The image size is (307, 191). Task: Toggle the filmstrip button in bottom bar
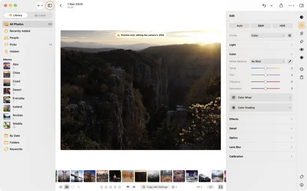(221, 187)
